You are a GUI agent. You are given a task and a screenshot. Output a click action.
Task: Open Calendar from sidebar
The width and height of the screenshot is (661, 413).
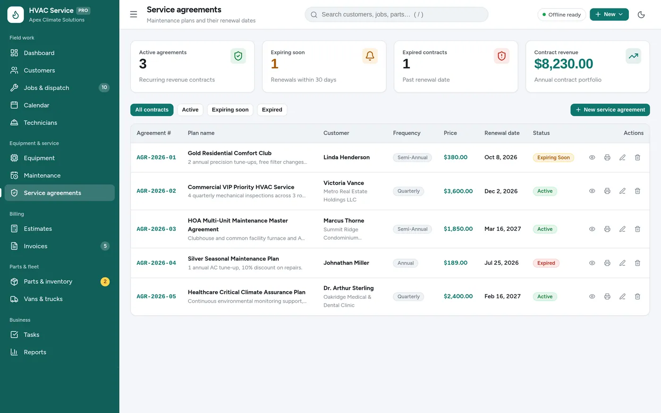59,105
